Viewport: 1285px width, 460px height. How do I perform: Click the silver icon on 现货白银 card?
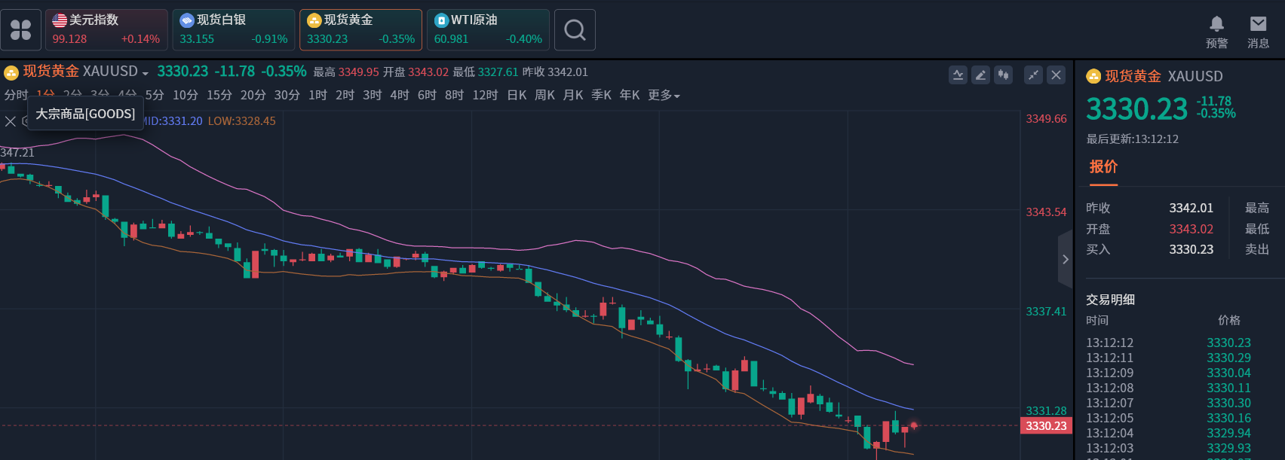click(x=187, y=20)
